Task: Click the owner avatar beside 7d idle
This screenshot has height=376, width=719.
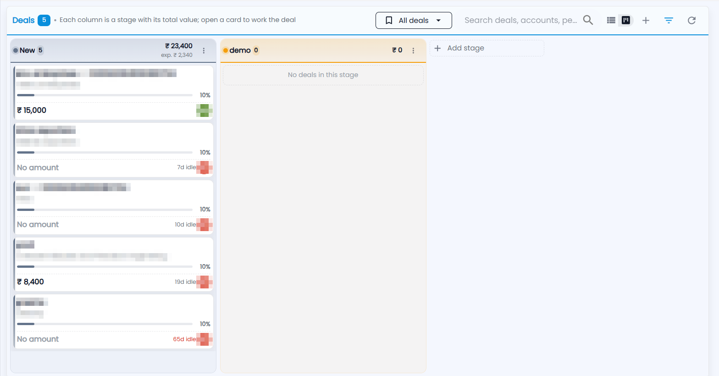Action: 204,167
